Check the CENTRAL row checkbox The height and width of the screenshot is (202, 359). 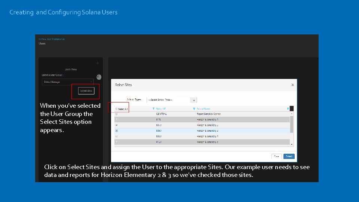pos(117,114)
